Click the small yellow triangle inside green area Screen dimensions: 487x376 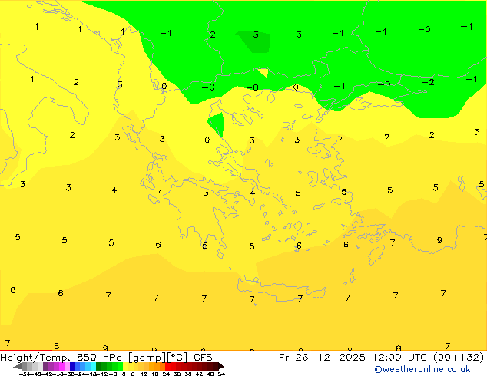pyautogui.click(x=263, y=73)
